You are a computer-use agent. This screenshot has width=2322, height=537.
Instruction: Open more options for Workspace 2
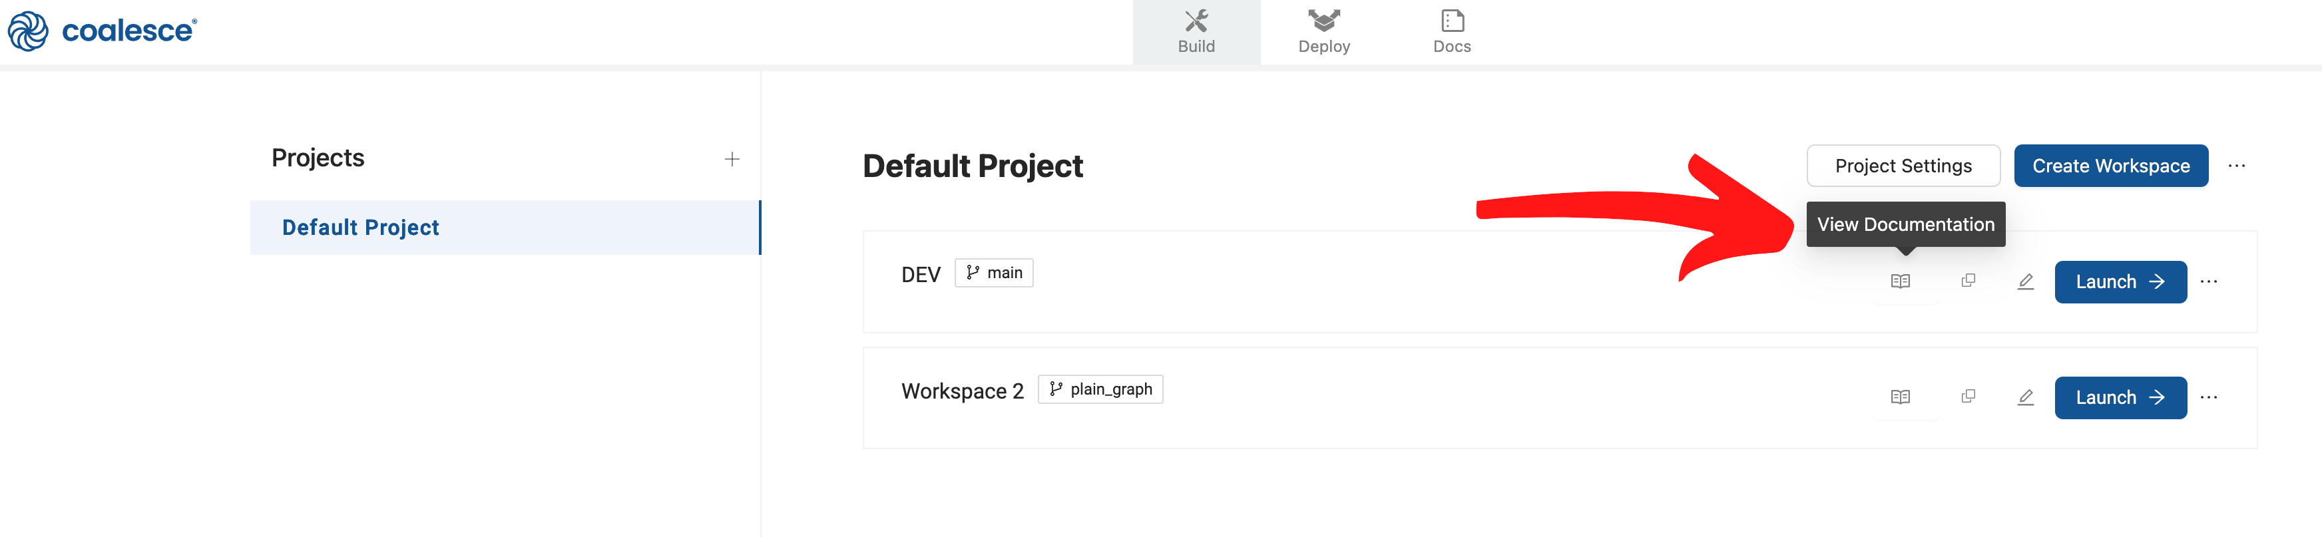[2208, 397]
